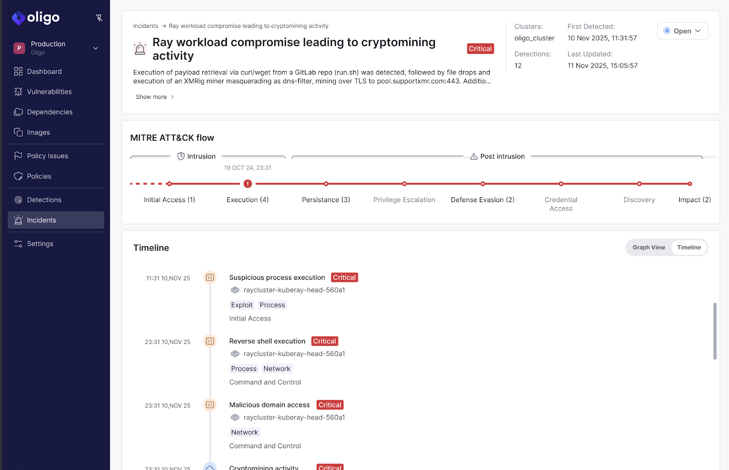Click Defense Evasion (2) label
Image resolution: width=729 pixels, height=470 pixels.
(x=483, y=200)
